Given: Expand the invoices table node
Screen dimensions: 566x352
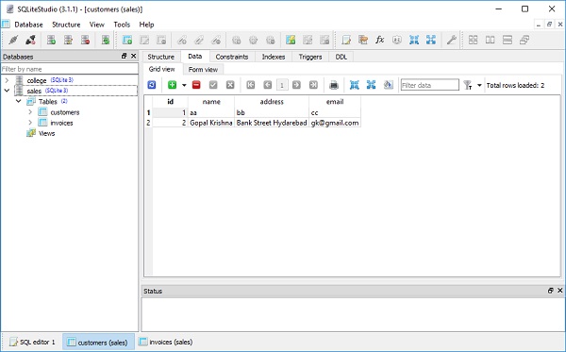Looking at the screenshot, I should coord(30,123).
